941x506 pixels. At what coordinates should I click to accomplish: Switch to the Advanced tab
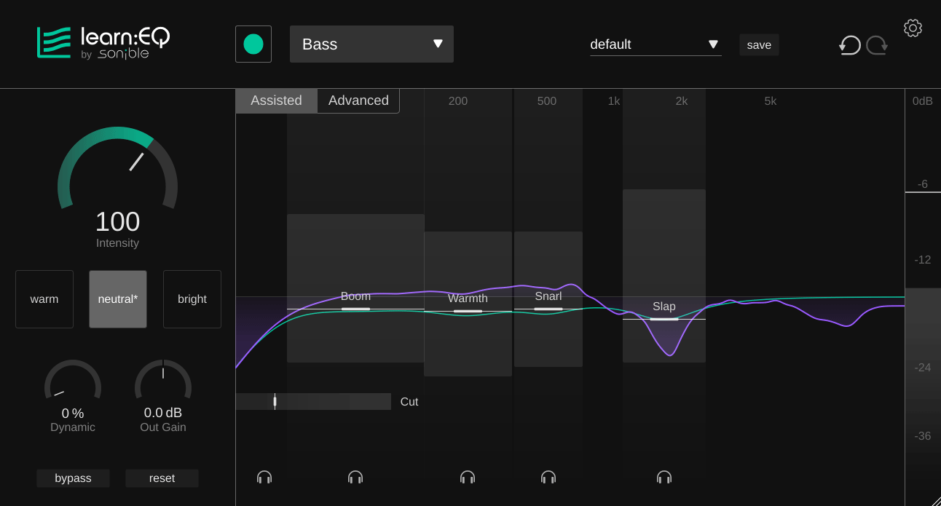(x=358, y=100)
